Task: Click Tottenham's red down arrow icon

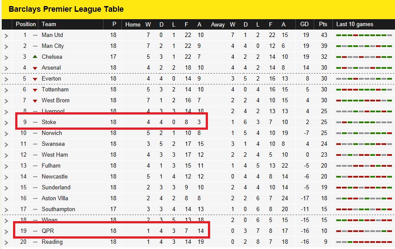Action: (35, 90)
